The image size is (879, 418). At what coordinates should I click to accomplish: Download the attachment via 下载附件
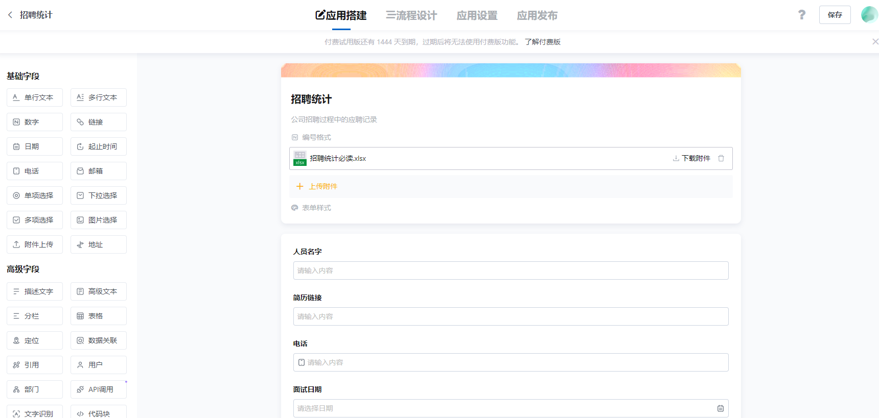click(x=691, y=158)
